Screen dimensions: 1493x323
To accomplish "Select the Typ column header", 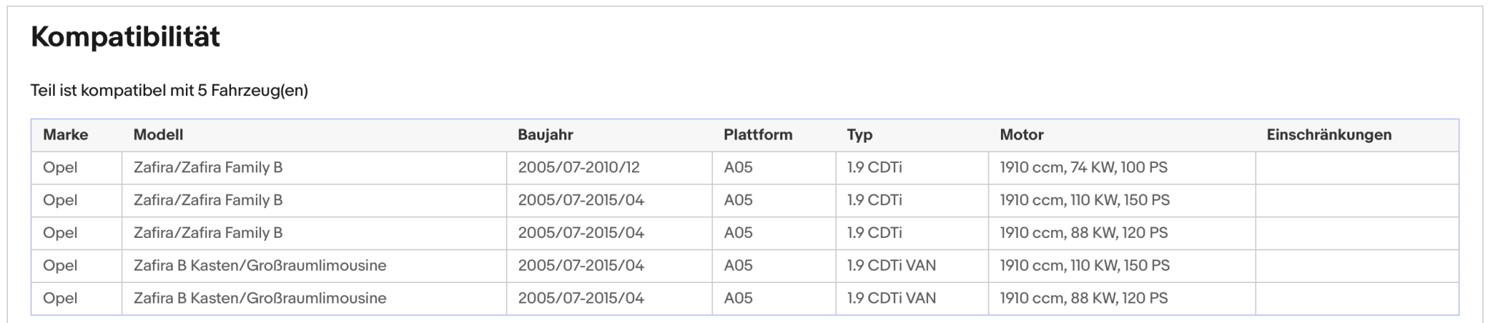I will point(859,135).
